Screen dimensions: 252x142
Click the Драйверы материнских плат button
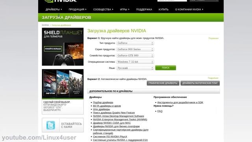200,83
